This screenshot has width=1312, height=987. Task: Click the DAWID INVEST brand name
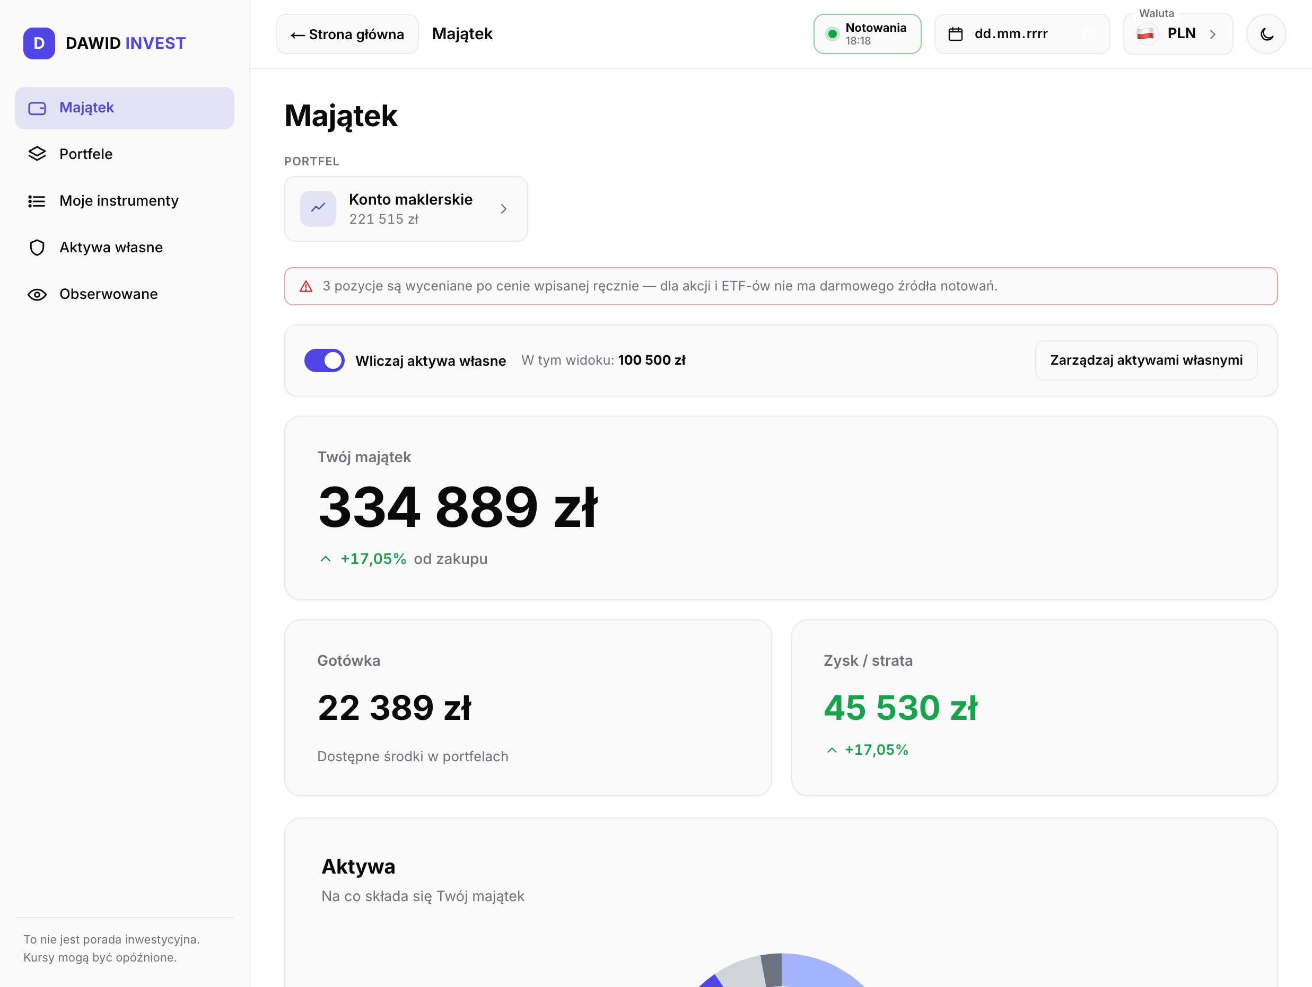coord(126,43)
